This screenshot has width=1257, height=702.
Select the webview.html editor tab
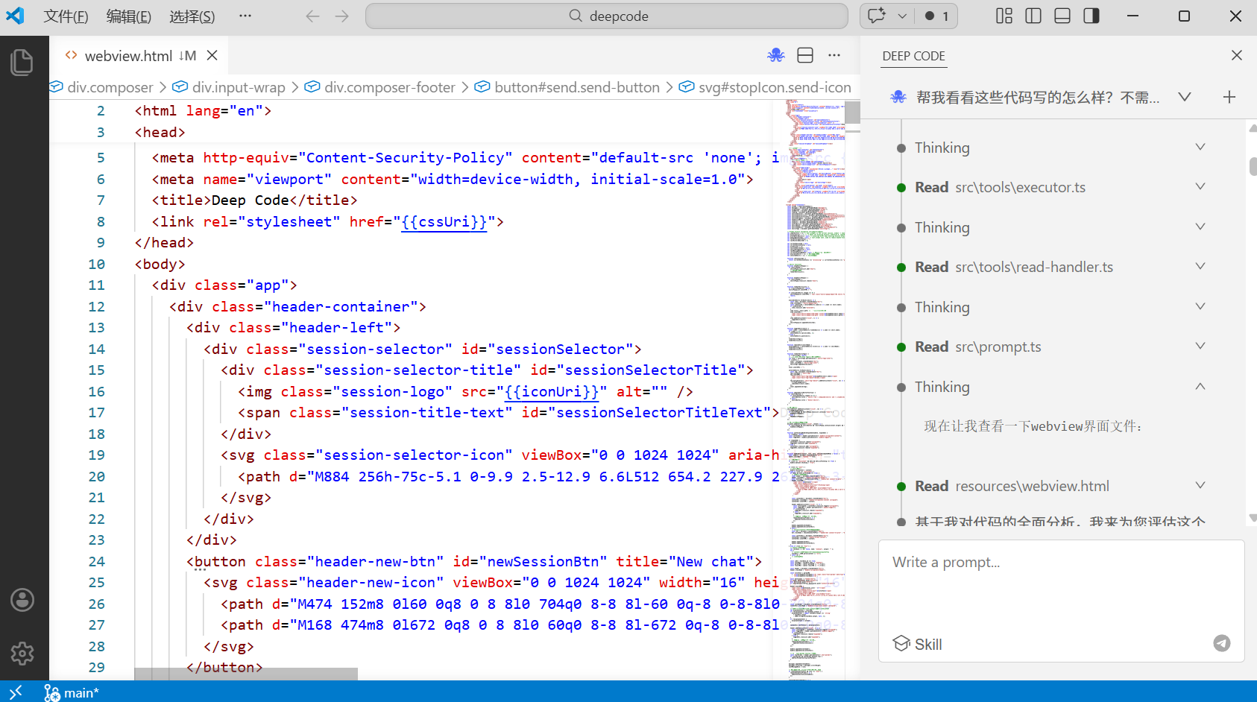[128, 56]
